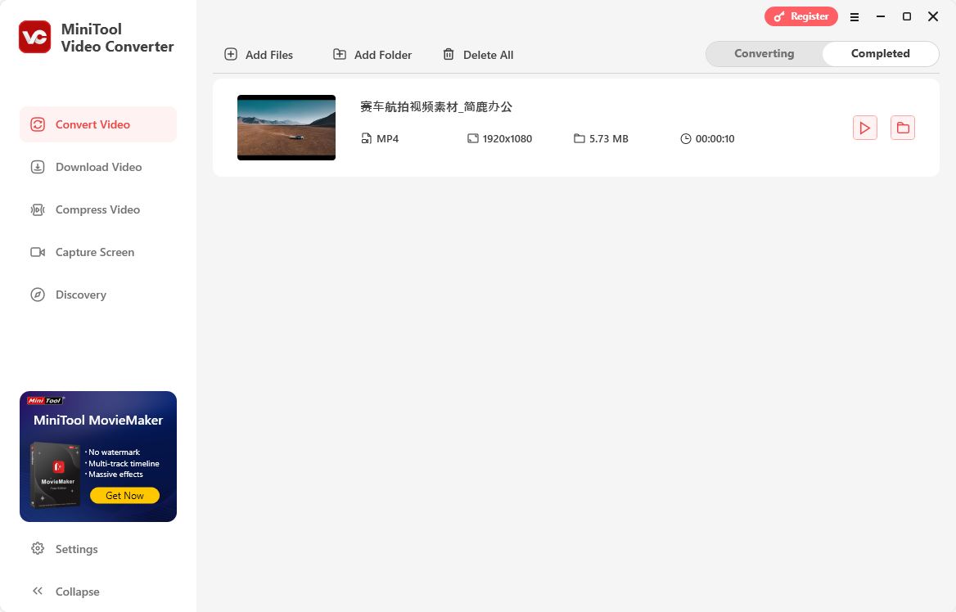
Task: Click Delete All to clear the list
Action: point(478,55)
